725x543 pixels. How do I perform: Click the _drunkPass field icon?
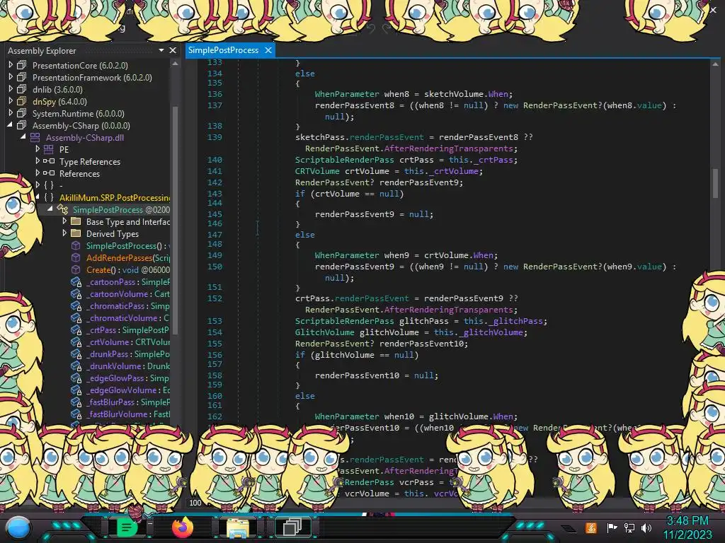click(x=76, y=354)
